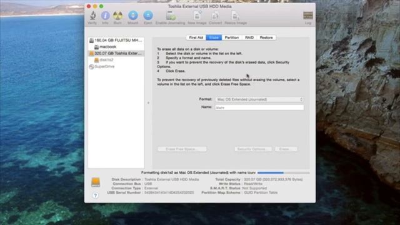Click the SuperDrive icon in the sidebar
This screenshot has width=400, height=225.
tap(92, 67)
